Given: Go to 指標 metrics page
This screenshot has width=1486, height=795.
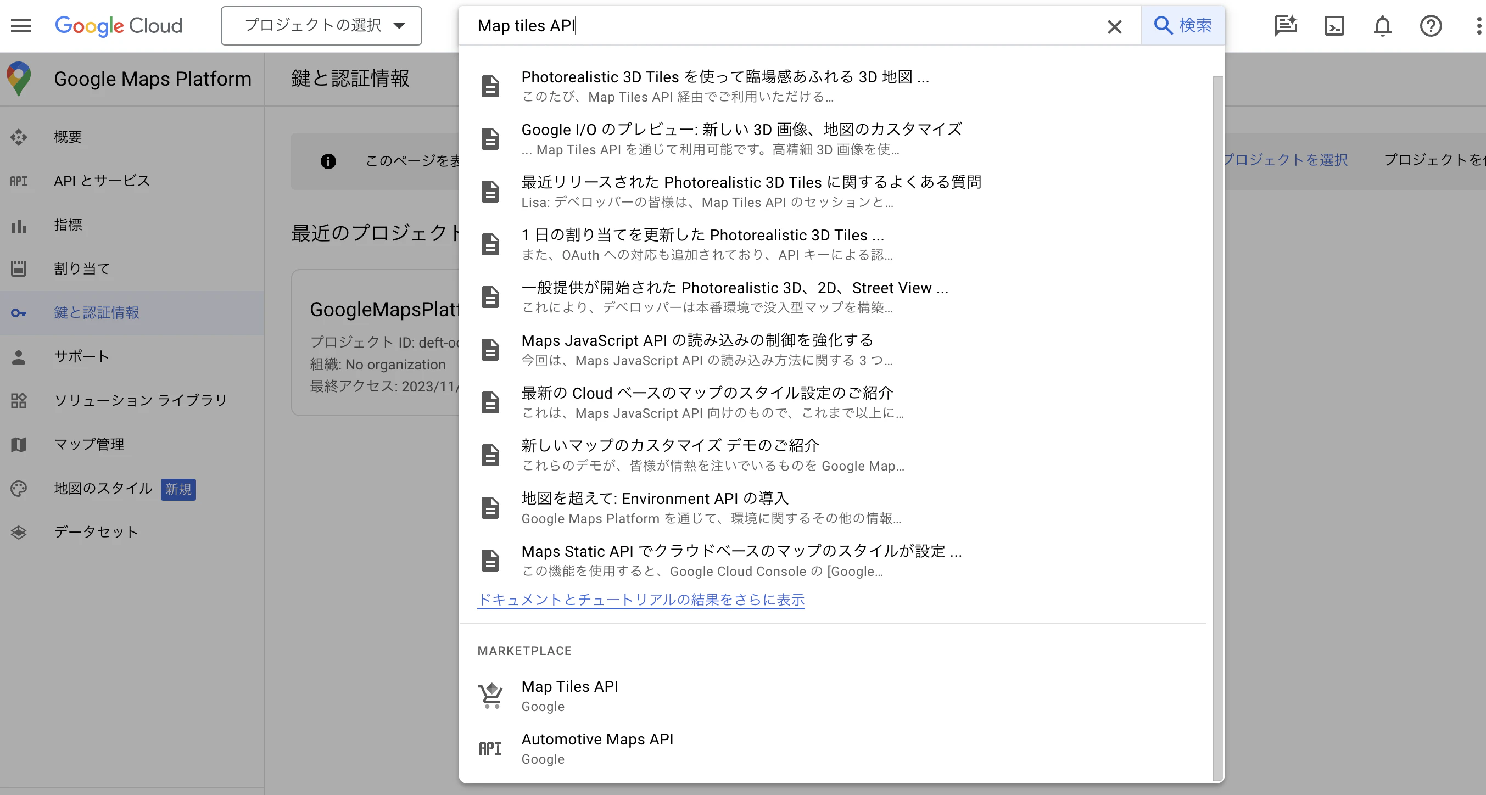Looking at the screenshot, I should pos(132,225).
